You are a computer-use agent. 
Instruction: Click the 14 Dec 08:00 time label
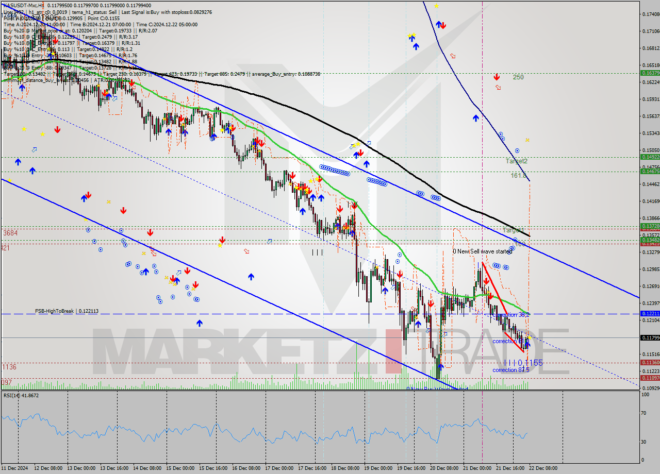pos(147,468)
